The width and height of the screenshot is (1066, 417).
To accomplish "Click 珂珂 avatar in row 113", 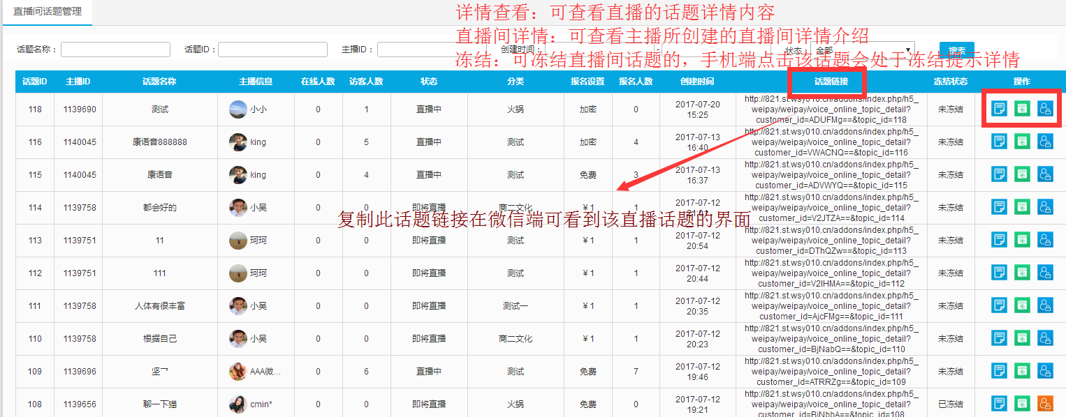I will tap(238, 240).
